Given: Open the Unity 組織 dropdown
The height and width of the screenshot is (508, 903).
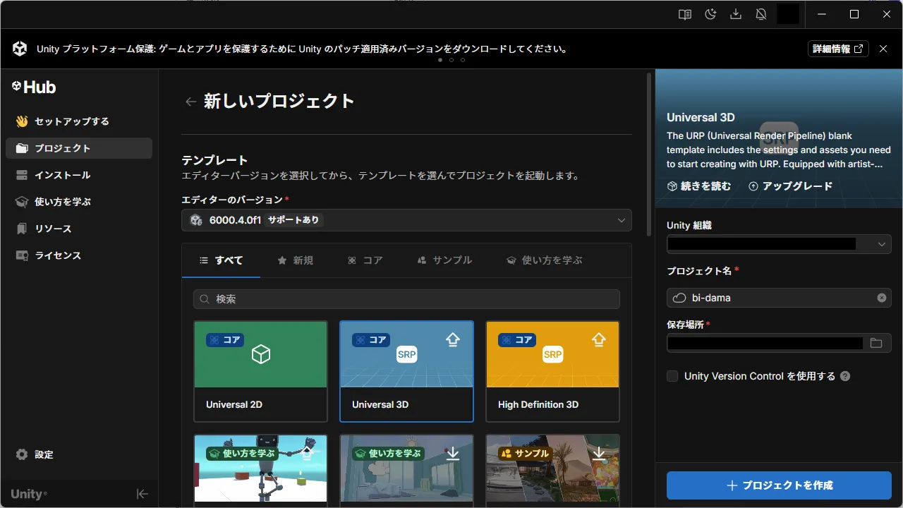Looking at the screenshot, I should coord(881,243).
